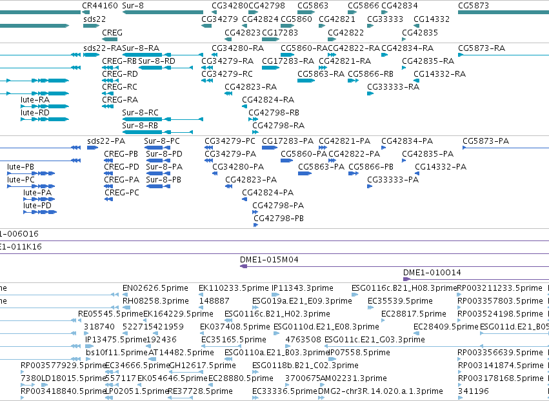Select the CG5873 gene label
549x401 pixels.
(474, 6)
